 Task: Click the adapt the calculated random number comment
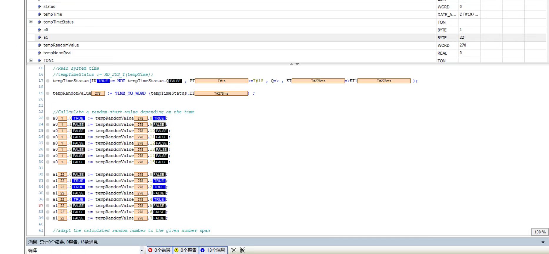[x=131, y=231]
